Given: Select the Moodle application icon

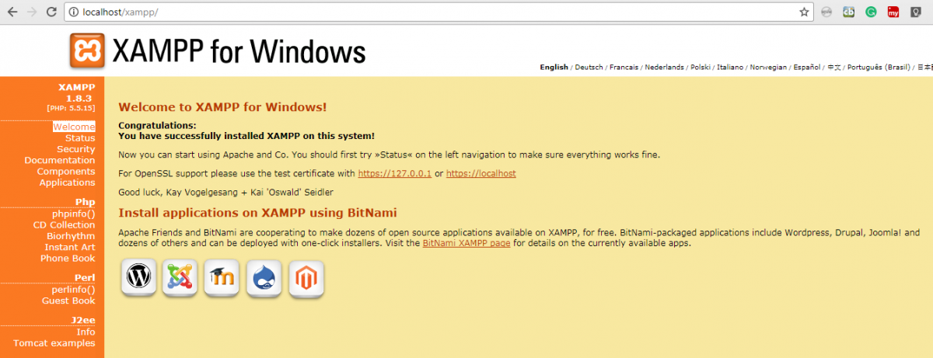Looking at the screenshot, I should (x=222, y=276).
